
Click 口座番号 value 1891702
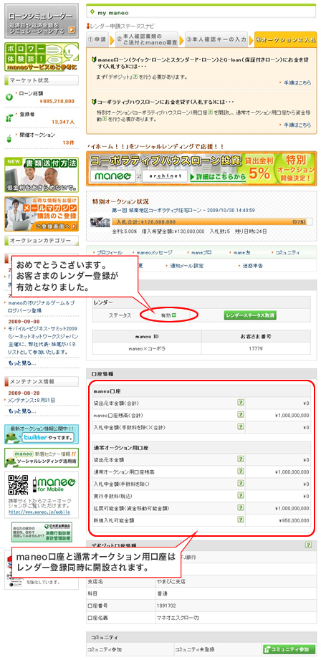165,606
